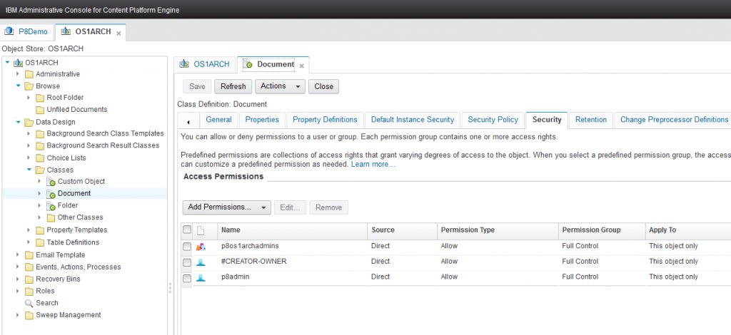Open the Security Policy tab

[493, 120]
